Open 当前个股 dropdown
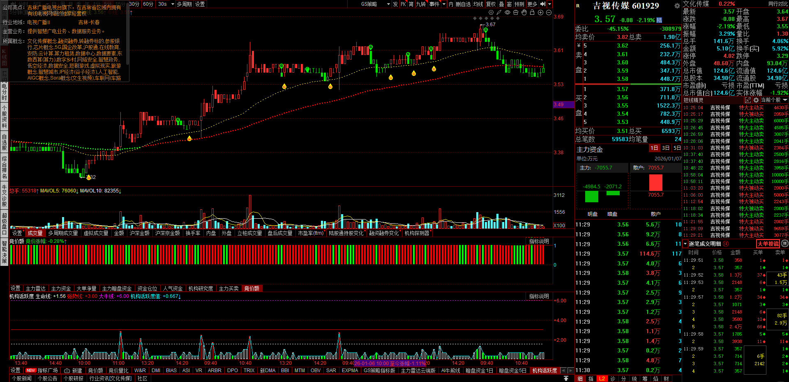Viewport: 789px width, 382px height. click(774, 100)
